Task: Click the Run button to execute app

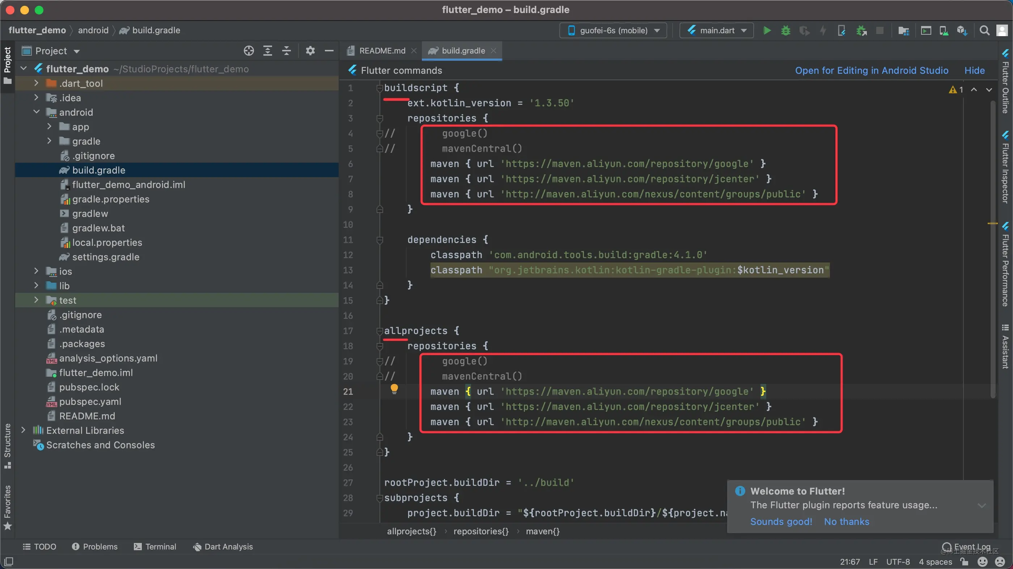Action: click(765, 30)
